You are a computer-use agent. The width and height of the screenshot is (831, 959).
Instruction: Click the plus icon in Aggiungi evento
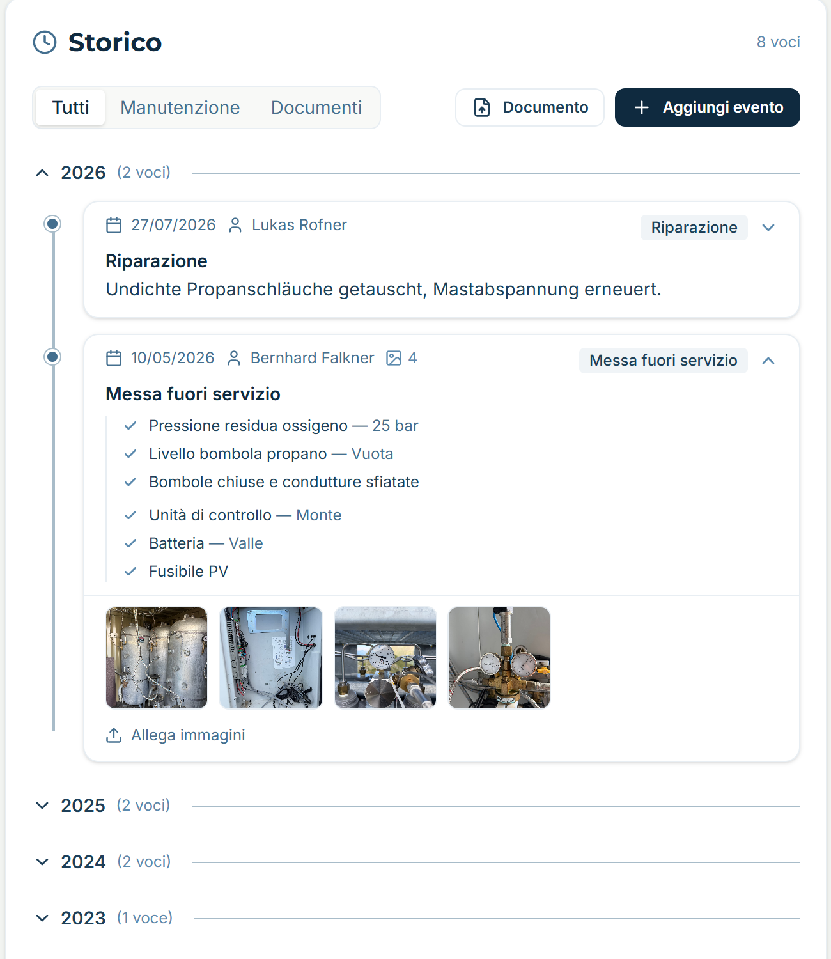coord(642,107)
